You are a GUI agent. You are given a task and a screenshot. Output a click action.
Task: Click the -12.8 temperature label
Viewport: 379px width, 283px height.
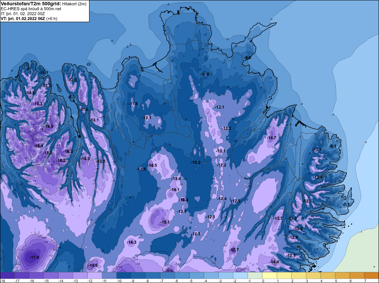pos(298,229)
